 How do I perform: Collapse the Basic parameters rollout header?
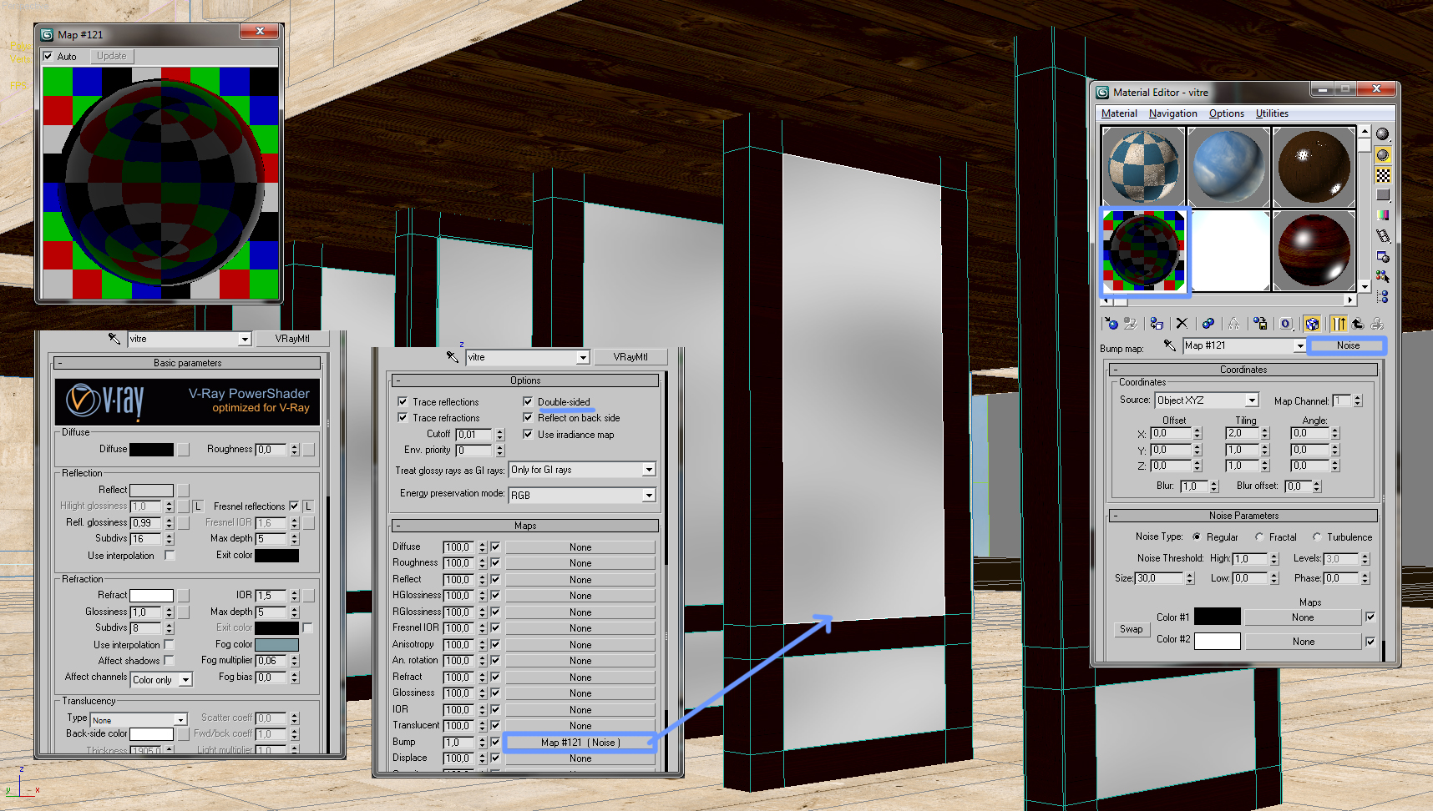[187, 363]
